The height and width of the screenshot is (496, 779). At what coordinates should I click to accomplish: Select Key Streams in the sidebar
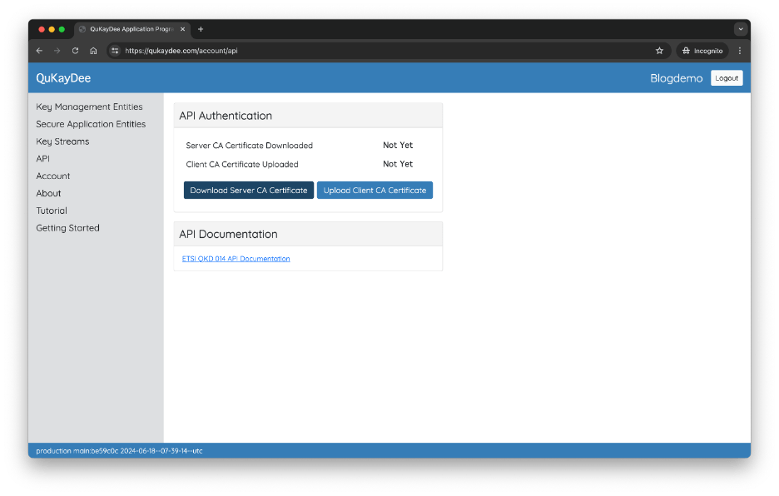pos(62,141)
